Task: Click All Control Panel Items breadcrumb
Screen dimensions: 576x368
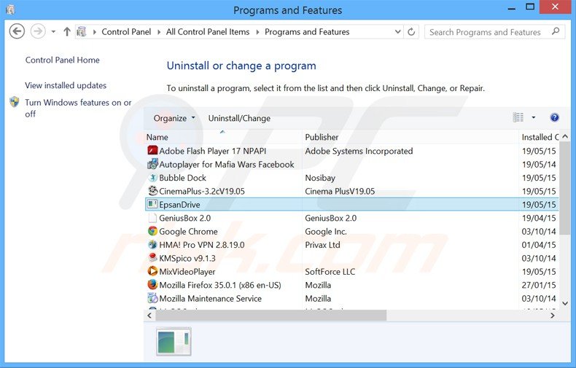Action: click(208, 32)
